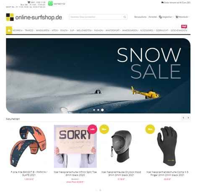Click the online-surfshop.de logo

[34, 17]
